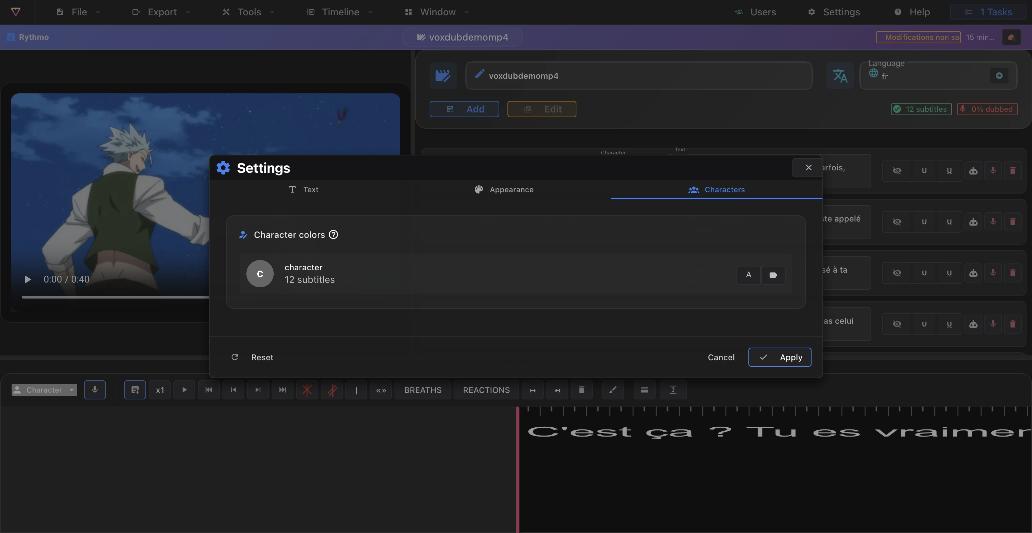Click the app logo icon

pyautogui.click(x=16, y=12)
